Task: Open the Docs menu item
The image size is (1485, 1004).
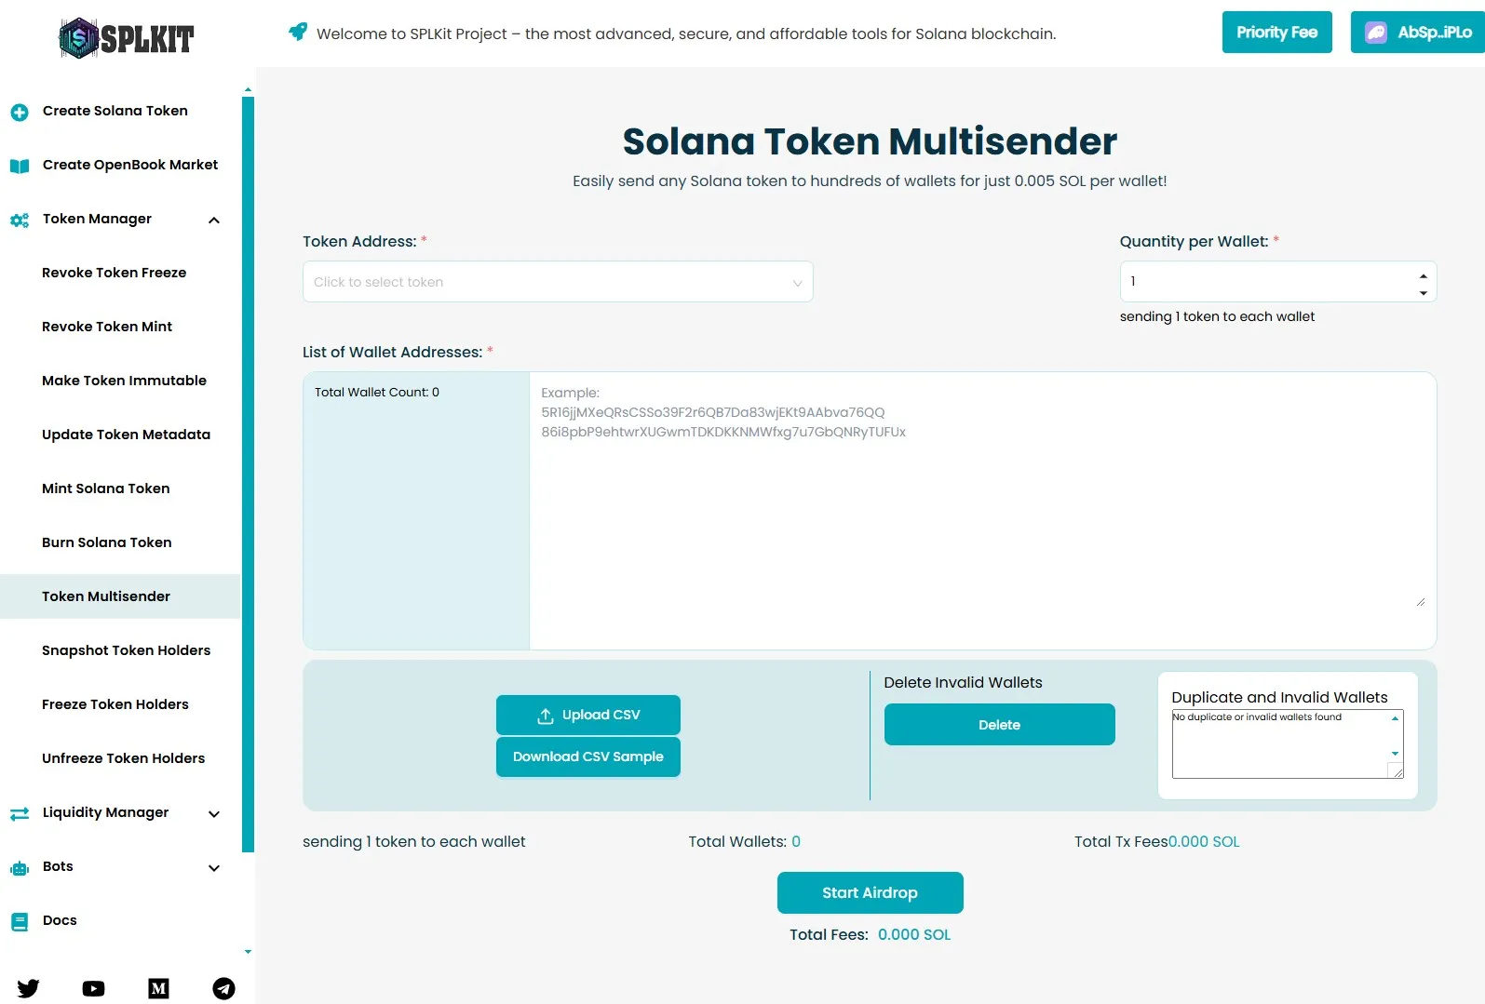Action: (x=60, y=920)
